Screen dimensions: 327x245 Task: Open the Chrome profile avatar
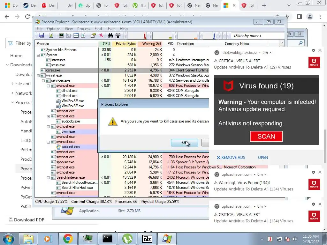pos(310,17)
